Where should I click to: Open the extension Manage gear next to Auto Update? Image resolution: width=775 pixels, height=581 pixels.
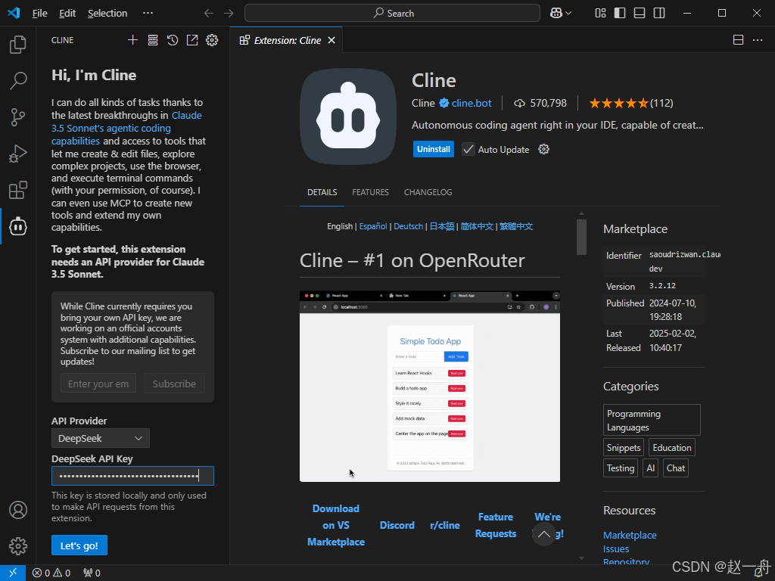(543, 149)
